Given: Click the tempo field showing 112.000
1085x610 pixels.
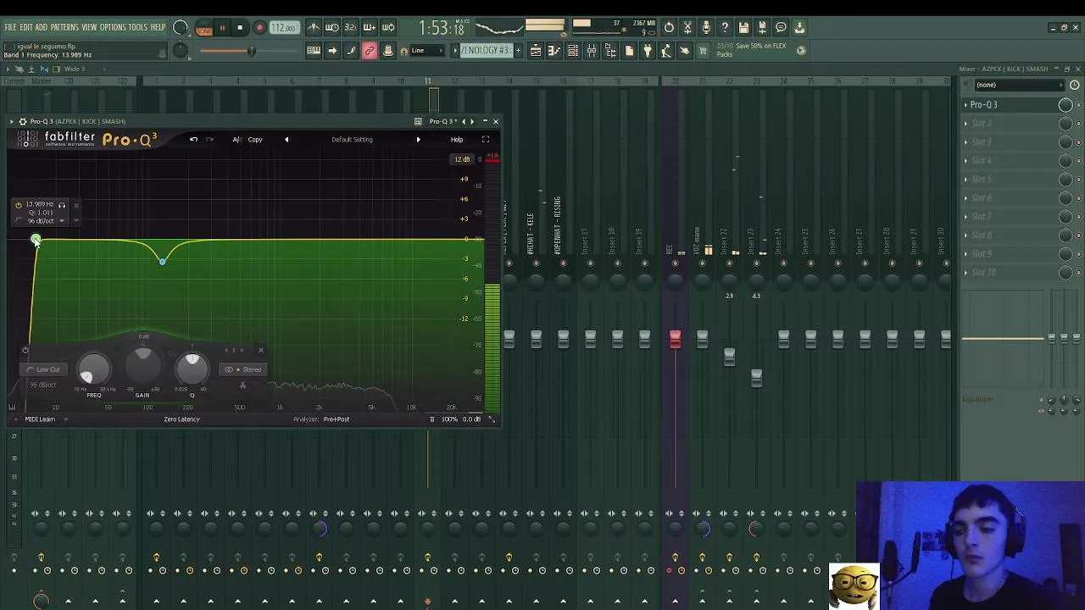Looking at the screenshot, I should [x=284, y=28].
